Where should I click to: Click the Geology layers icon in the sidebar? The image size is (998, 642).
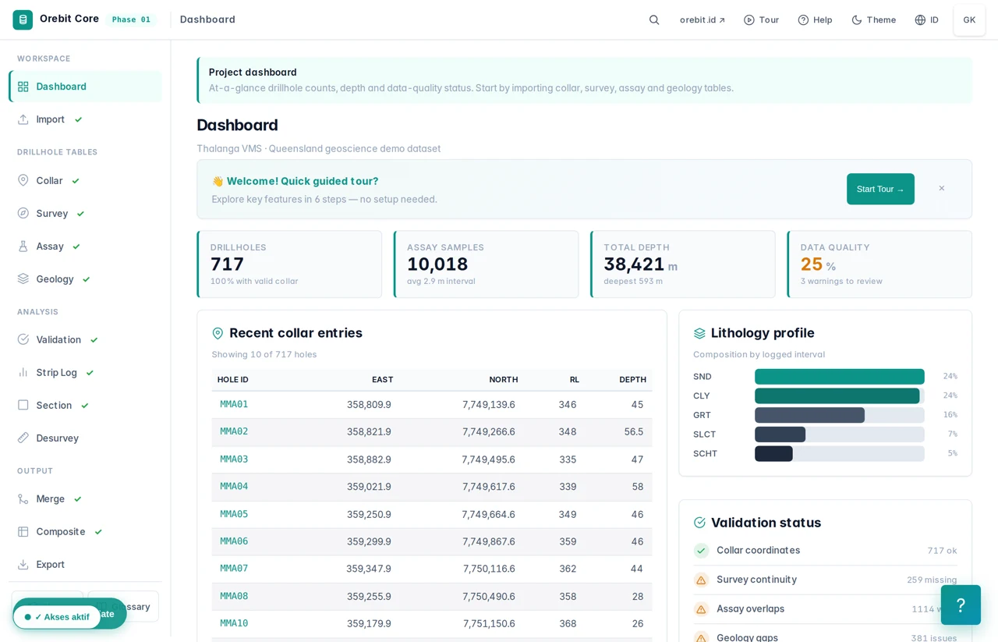tap(23, 278)
